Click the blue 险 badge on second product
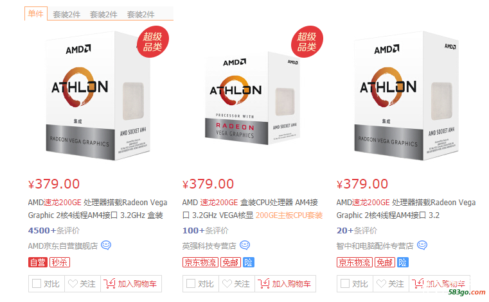This screenshot has width=489, height=302. (249, 262)
